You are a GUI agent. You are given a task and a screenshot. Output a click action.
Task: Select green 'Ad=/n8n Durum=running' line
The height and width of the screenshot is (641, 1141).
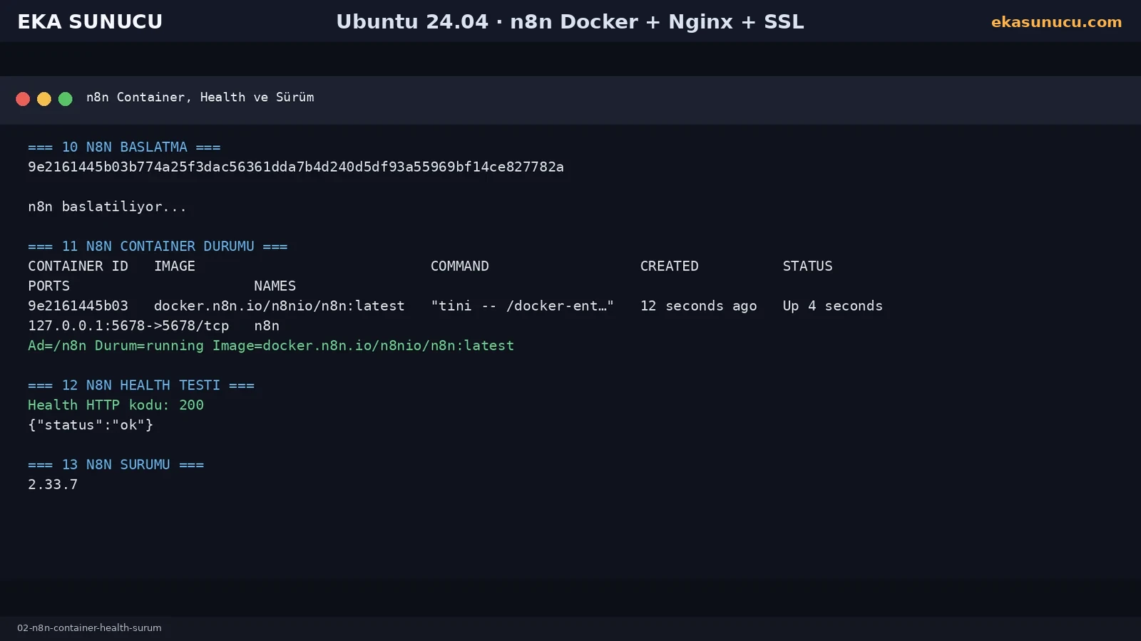pyautogui.click(x=271, y=345)
